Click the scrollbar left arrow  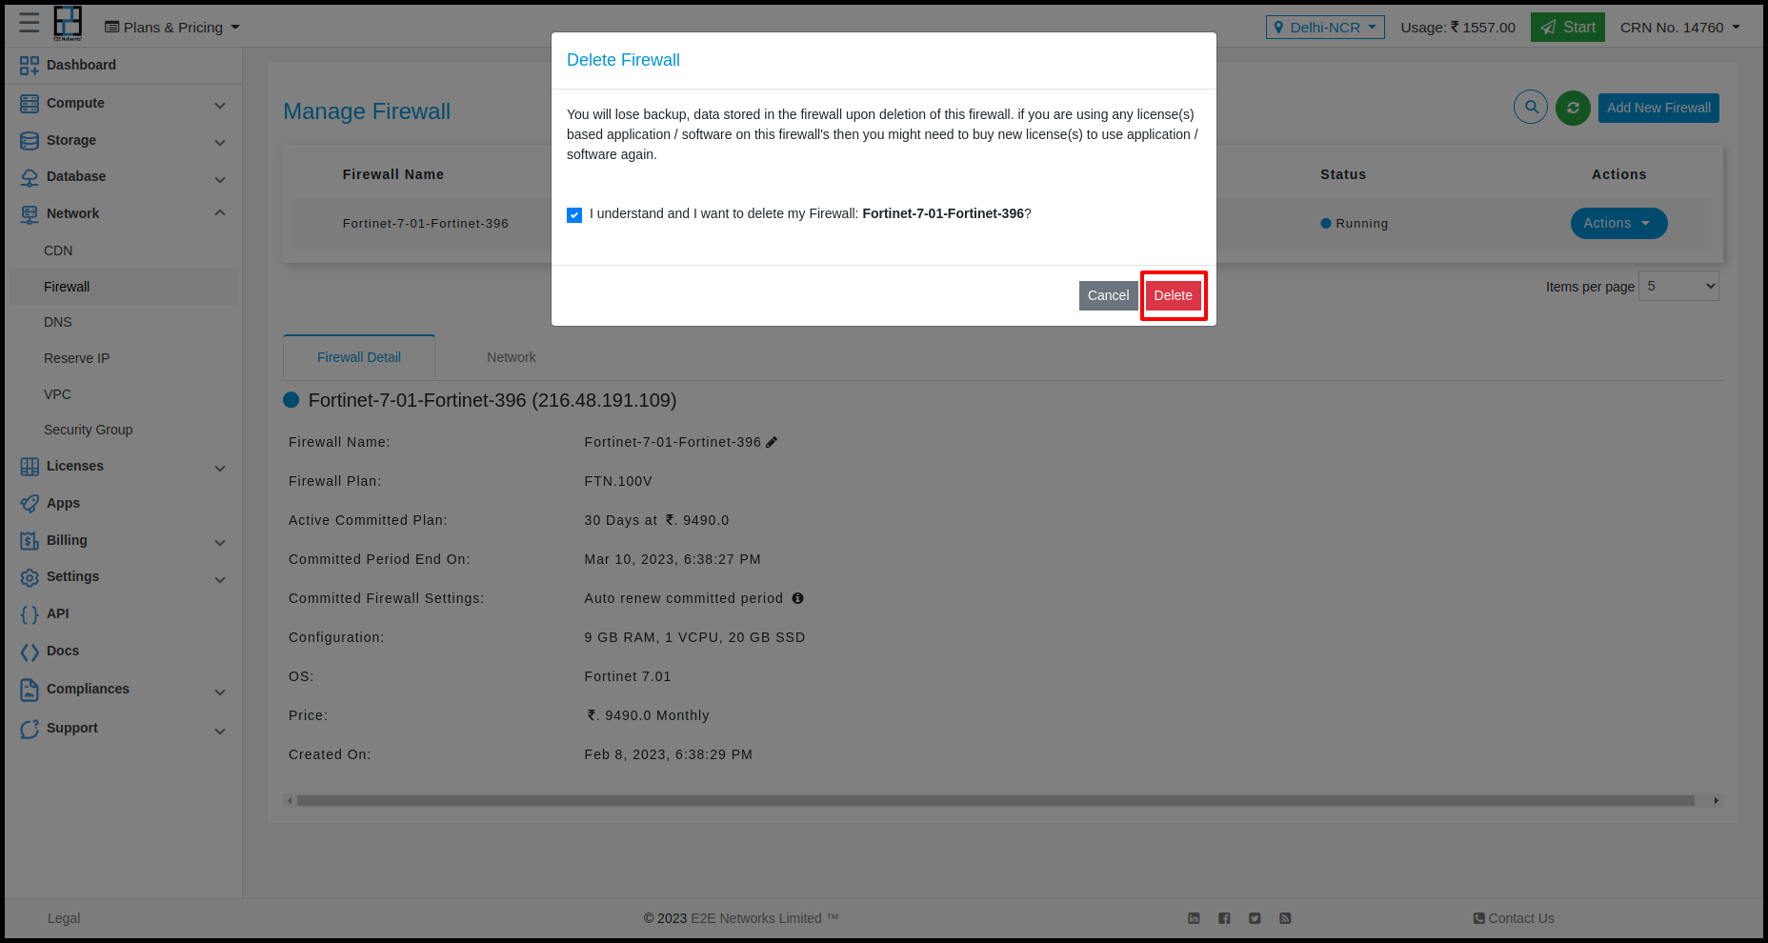pyautogui.click(x=290, y=800)
